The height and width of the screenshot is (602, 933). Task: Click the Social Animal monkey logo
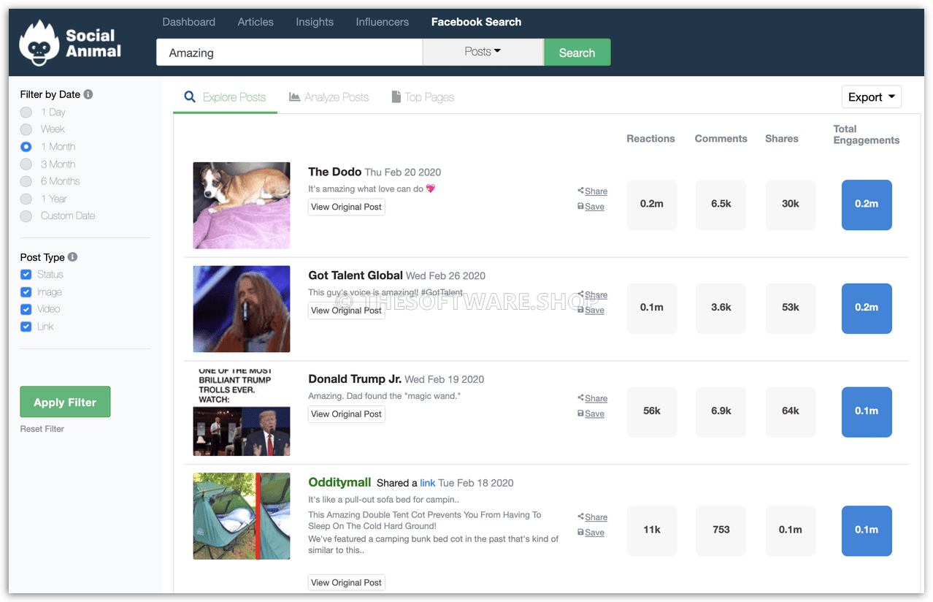[39, 43]
